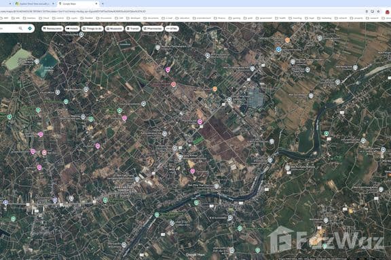Image resolution: width=391 pixels, height=260 pixels.
Task: Open the red extension icon in toolbar
Action: [387, 12]
